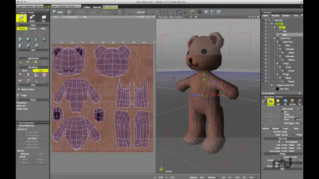Select the body item in the Browser tree
This screenshot has width=319, height=179.
285,35
